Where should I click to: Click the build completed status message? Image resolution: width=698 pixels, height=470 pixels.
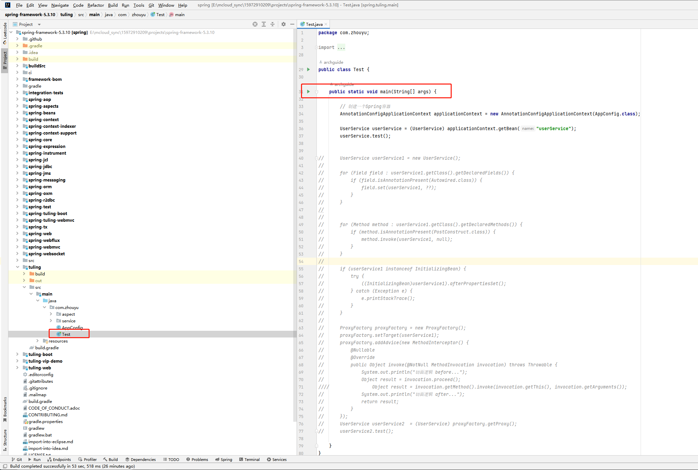(x=72, y=466)
